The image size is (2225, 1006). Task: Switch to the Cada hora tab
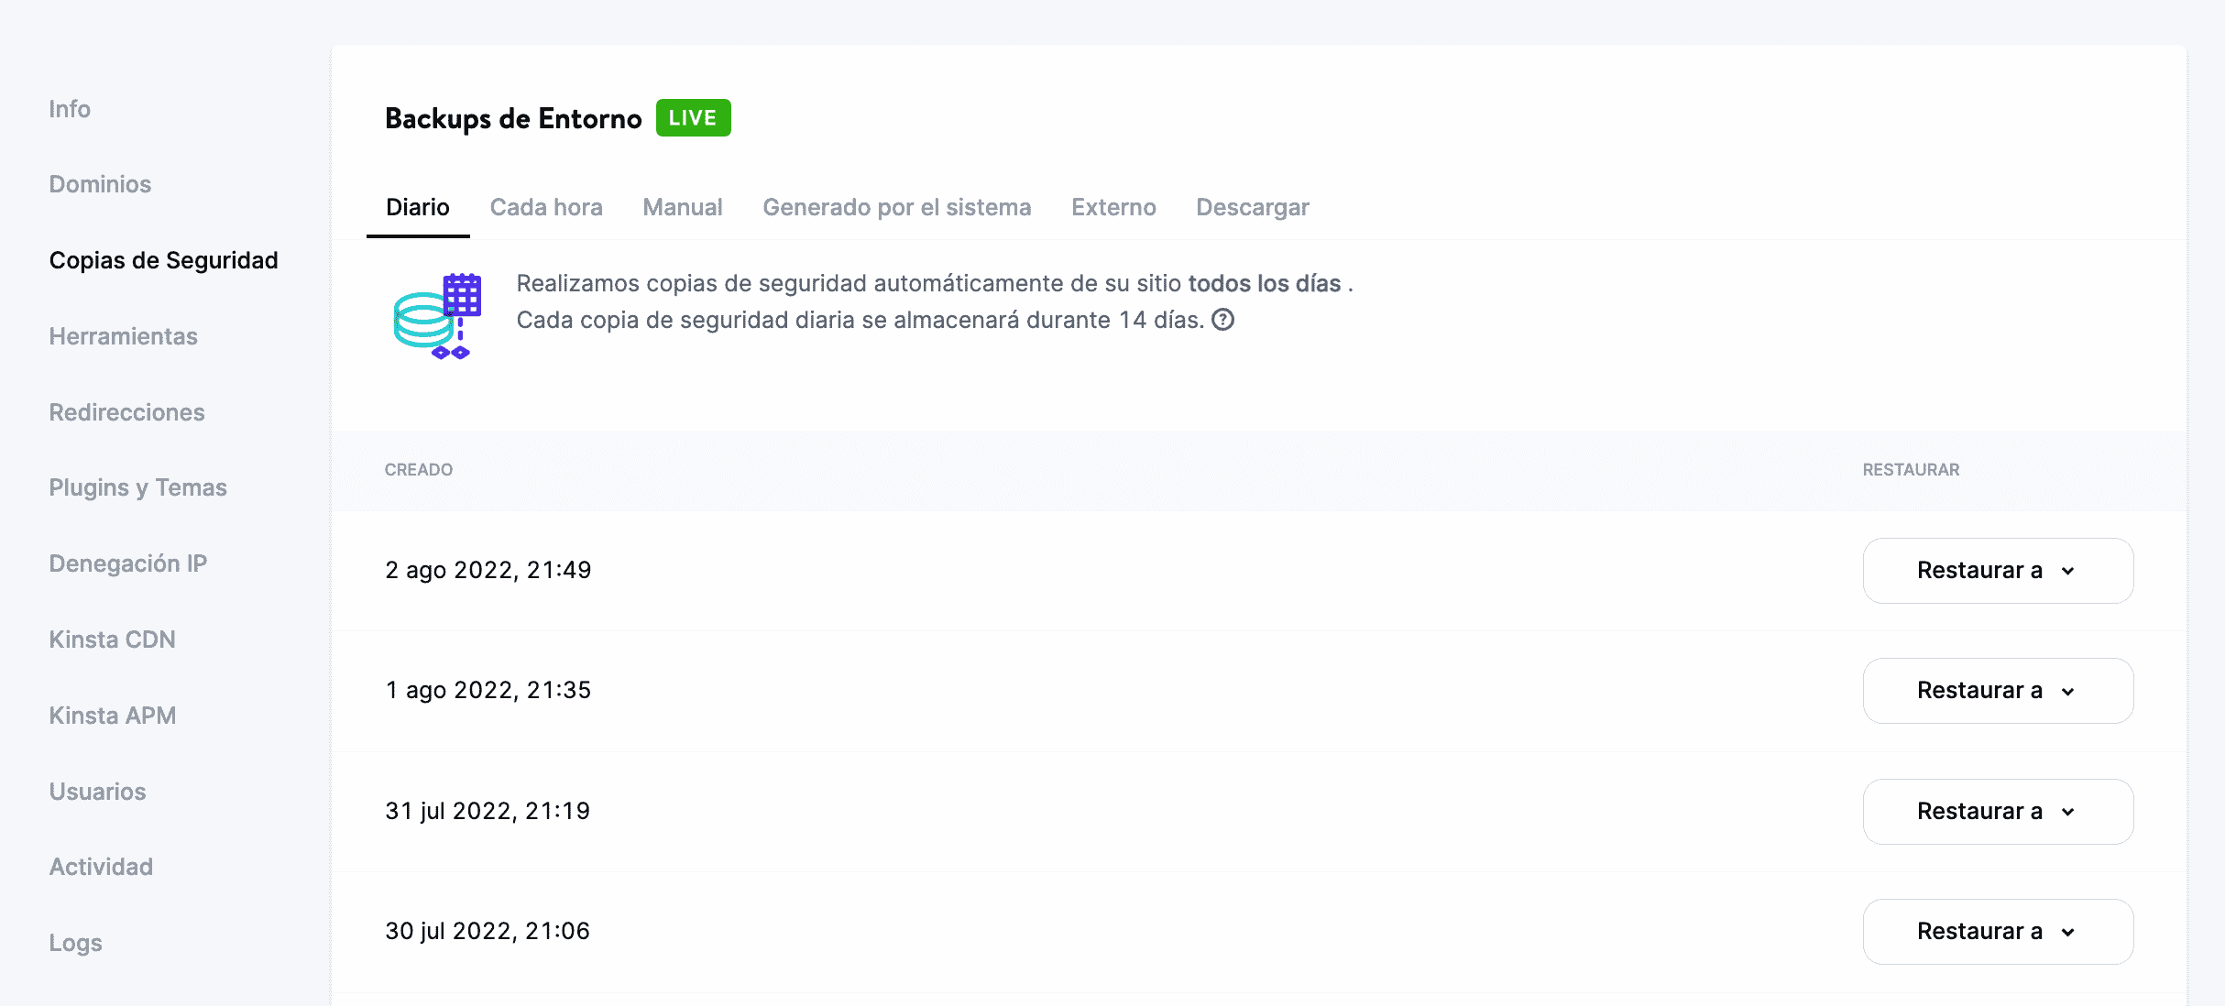(546, 207)
